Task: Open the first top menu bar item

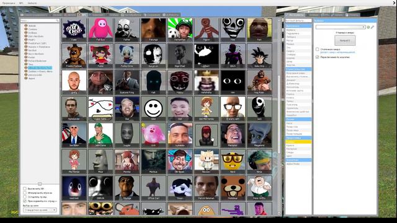Action: [9, 3]
